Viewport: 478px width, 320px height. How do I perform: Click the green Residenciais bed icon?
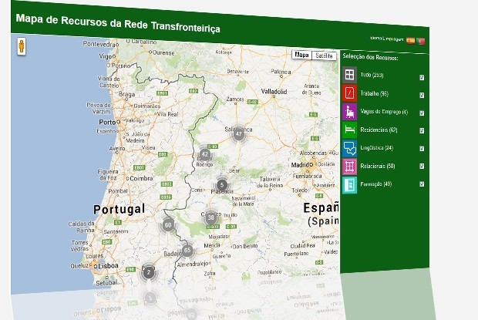click(x=349, y=130)
